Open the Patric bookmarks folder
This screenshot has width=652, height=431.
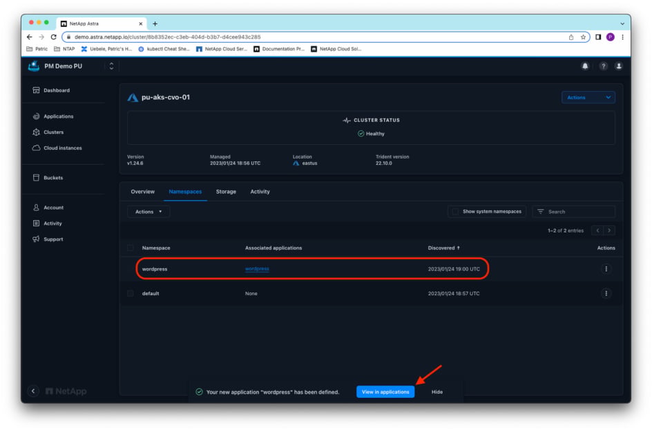tap(37, 49)
